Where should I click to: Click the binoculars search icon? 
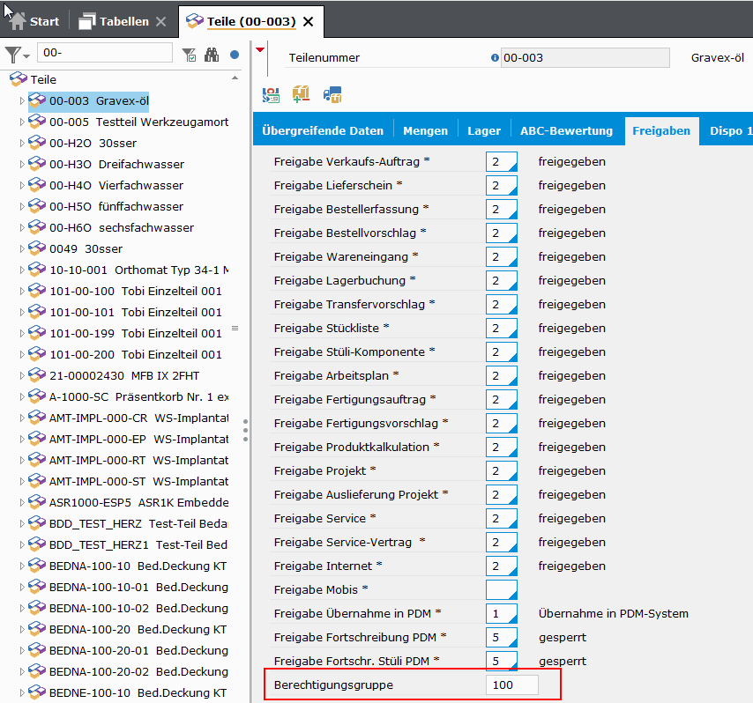(x=212, y=55)
